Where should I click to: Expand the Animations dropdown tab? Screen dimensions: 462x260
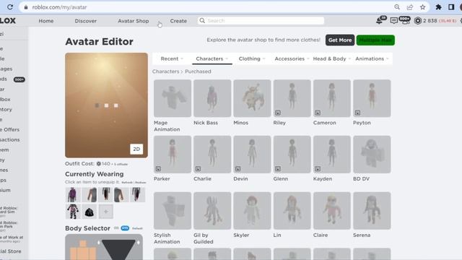(x=372, y=58)
